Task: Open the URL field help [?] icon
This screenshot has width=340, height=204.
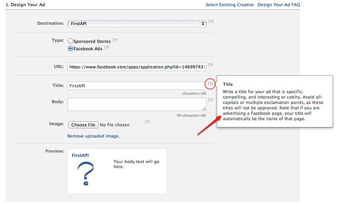Action: [210, 65]
